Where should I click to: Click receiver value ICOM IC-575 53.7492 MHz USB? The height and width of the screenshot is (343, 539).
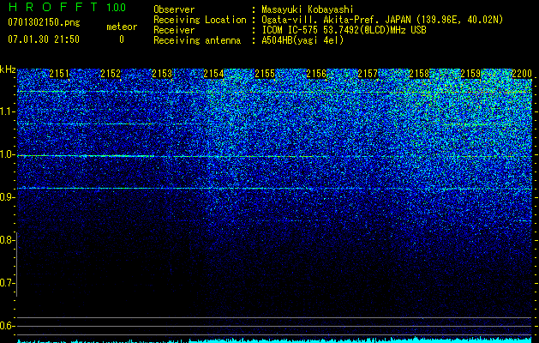(x=344, y=30)
